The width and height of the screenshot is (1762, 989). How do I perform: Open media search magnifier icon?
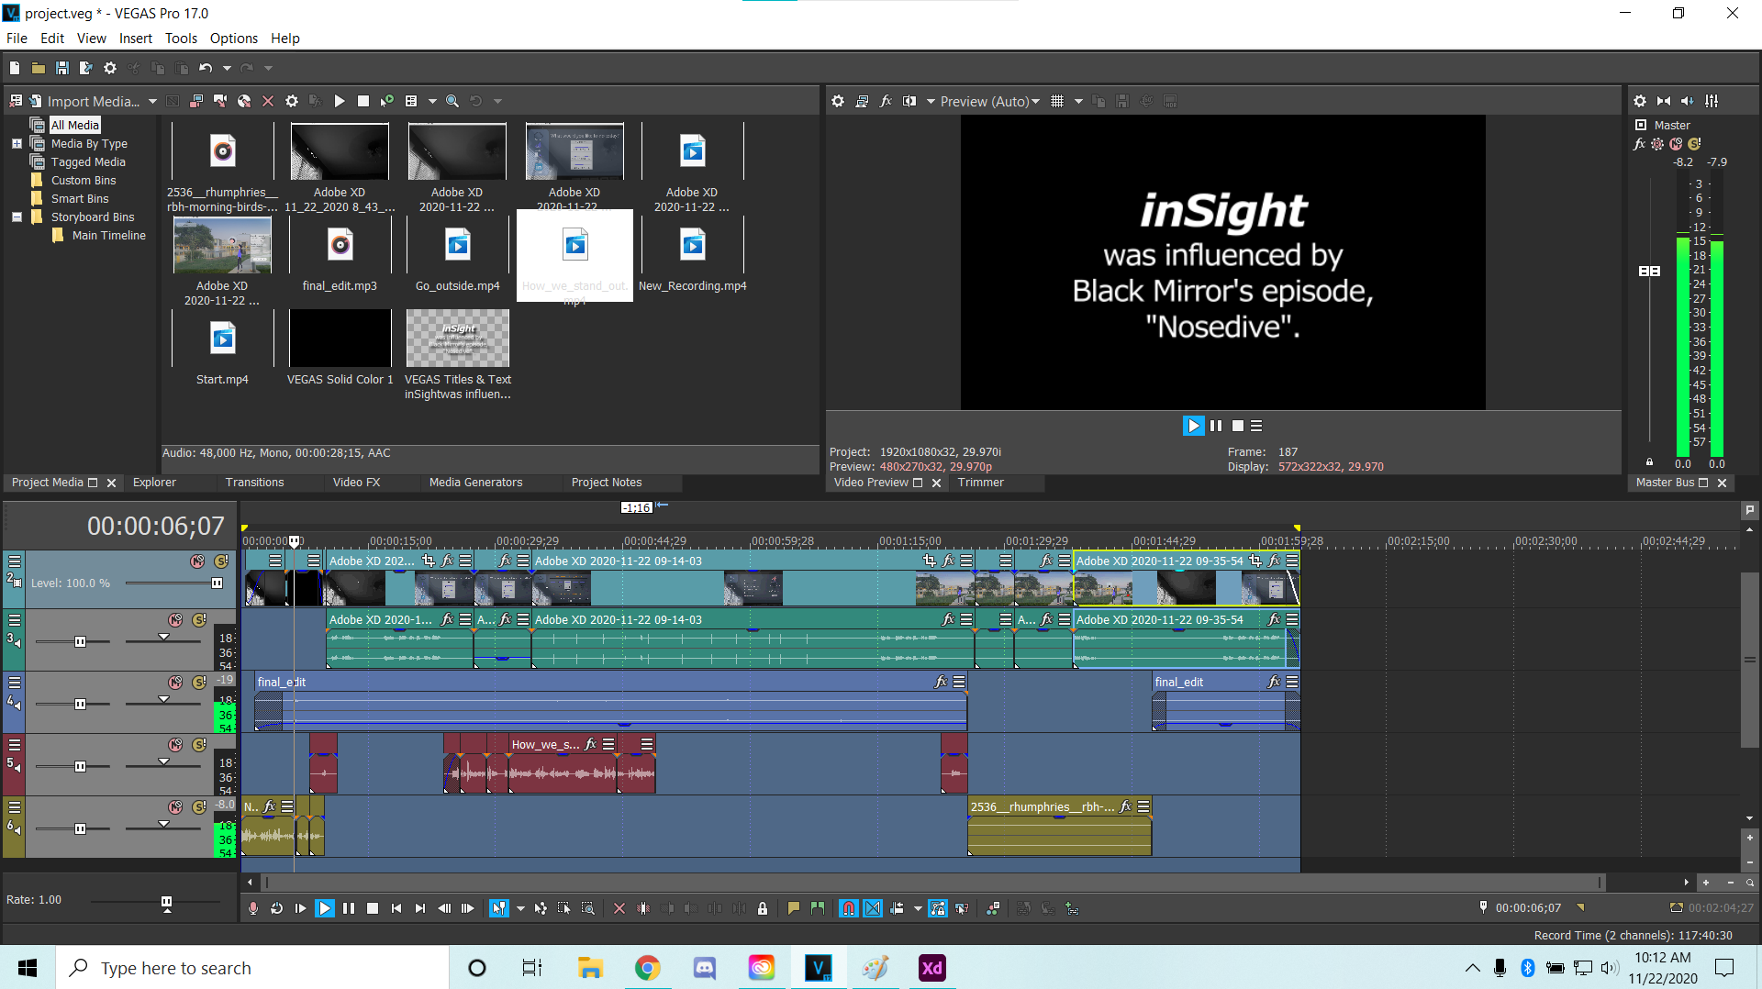[x=452, y=101]
